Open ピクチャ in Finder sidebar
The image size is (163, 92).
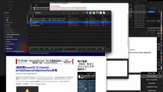pyautogui.click(x=8, y=25)
